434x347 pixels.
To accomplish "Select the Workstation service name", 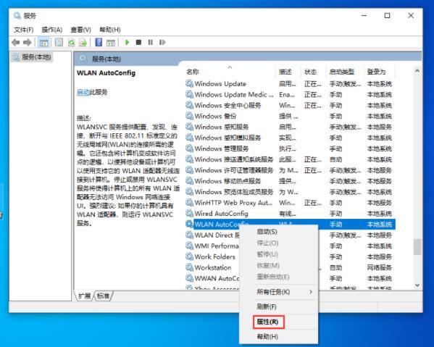I will tap(213, 267).
